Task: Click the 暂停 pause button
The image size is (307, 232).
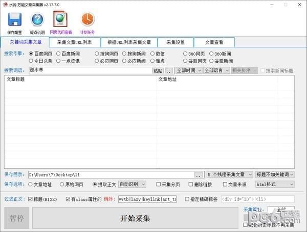Action: pos(17,218)
